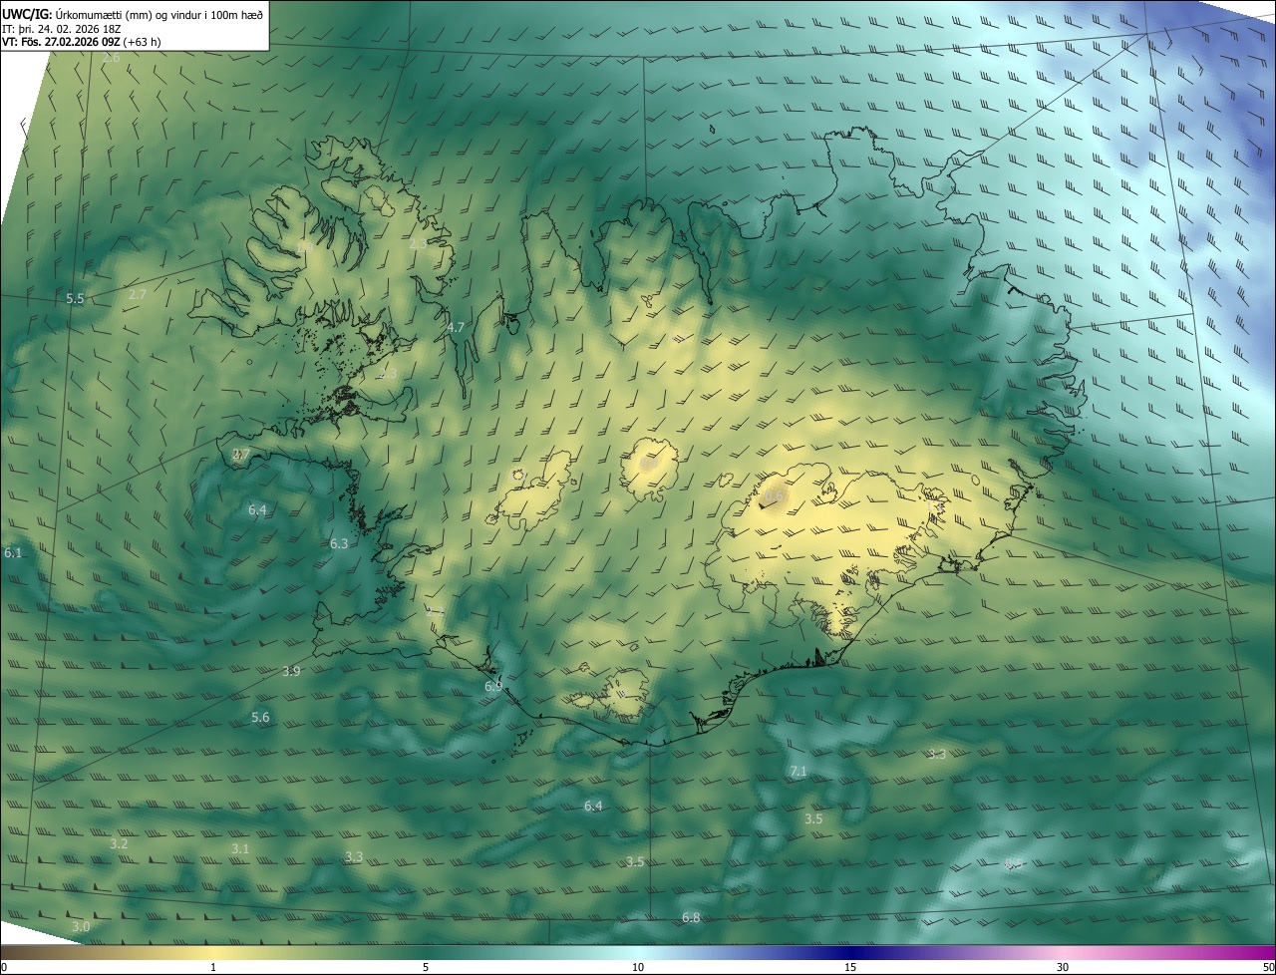Click the 7.1 value label
This screenshot has height=975, width=1276.
point(798,772)
